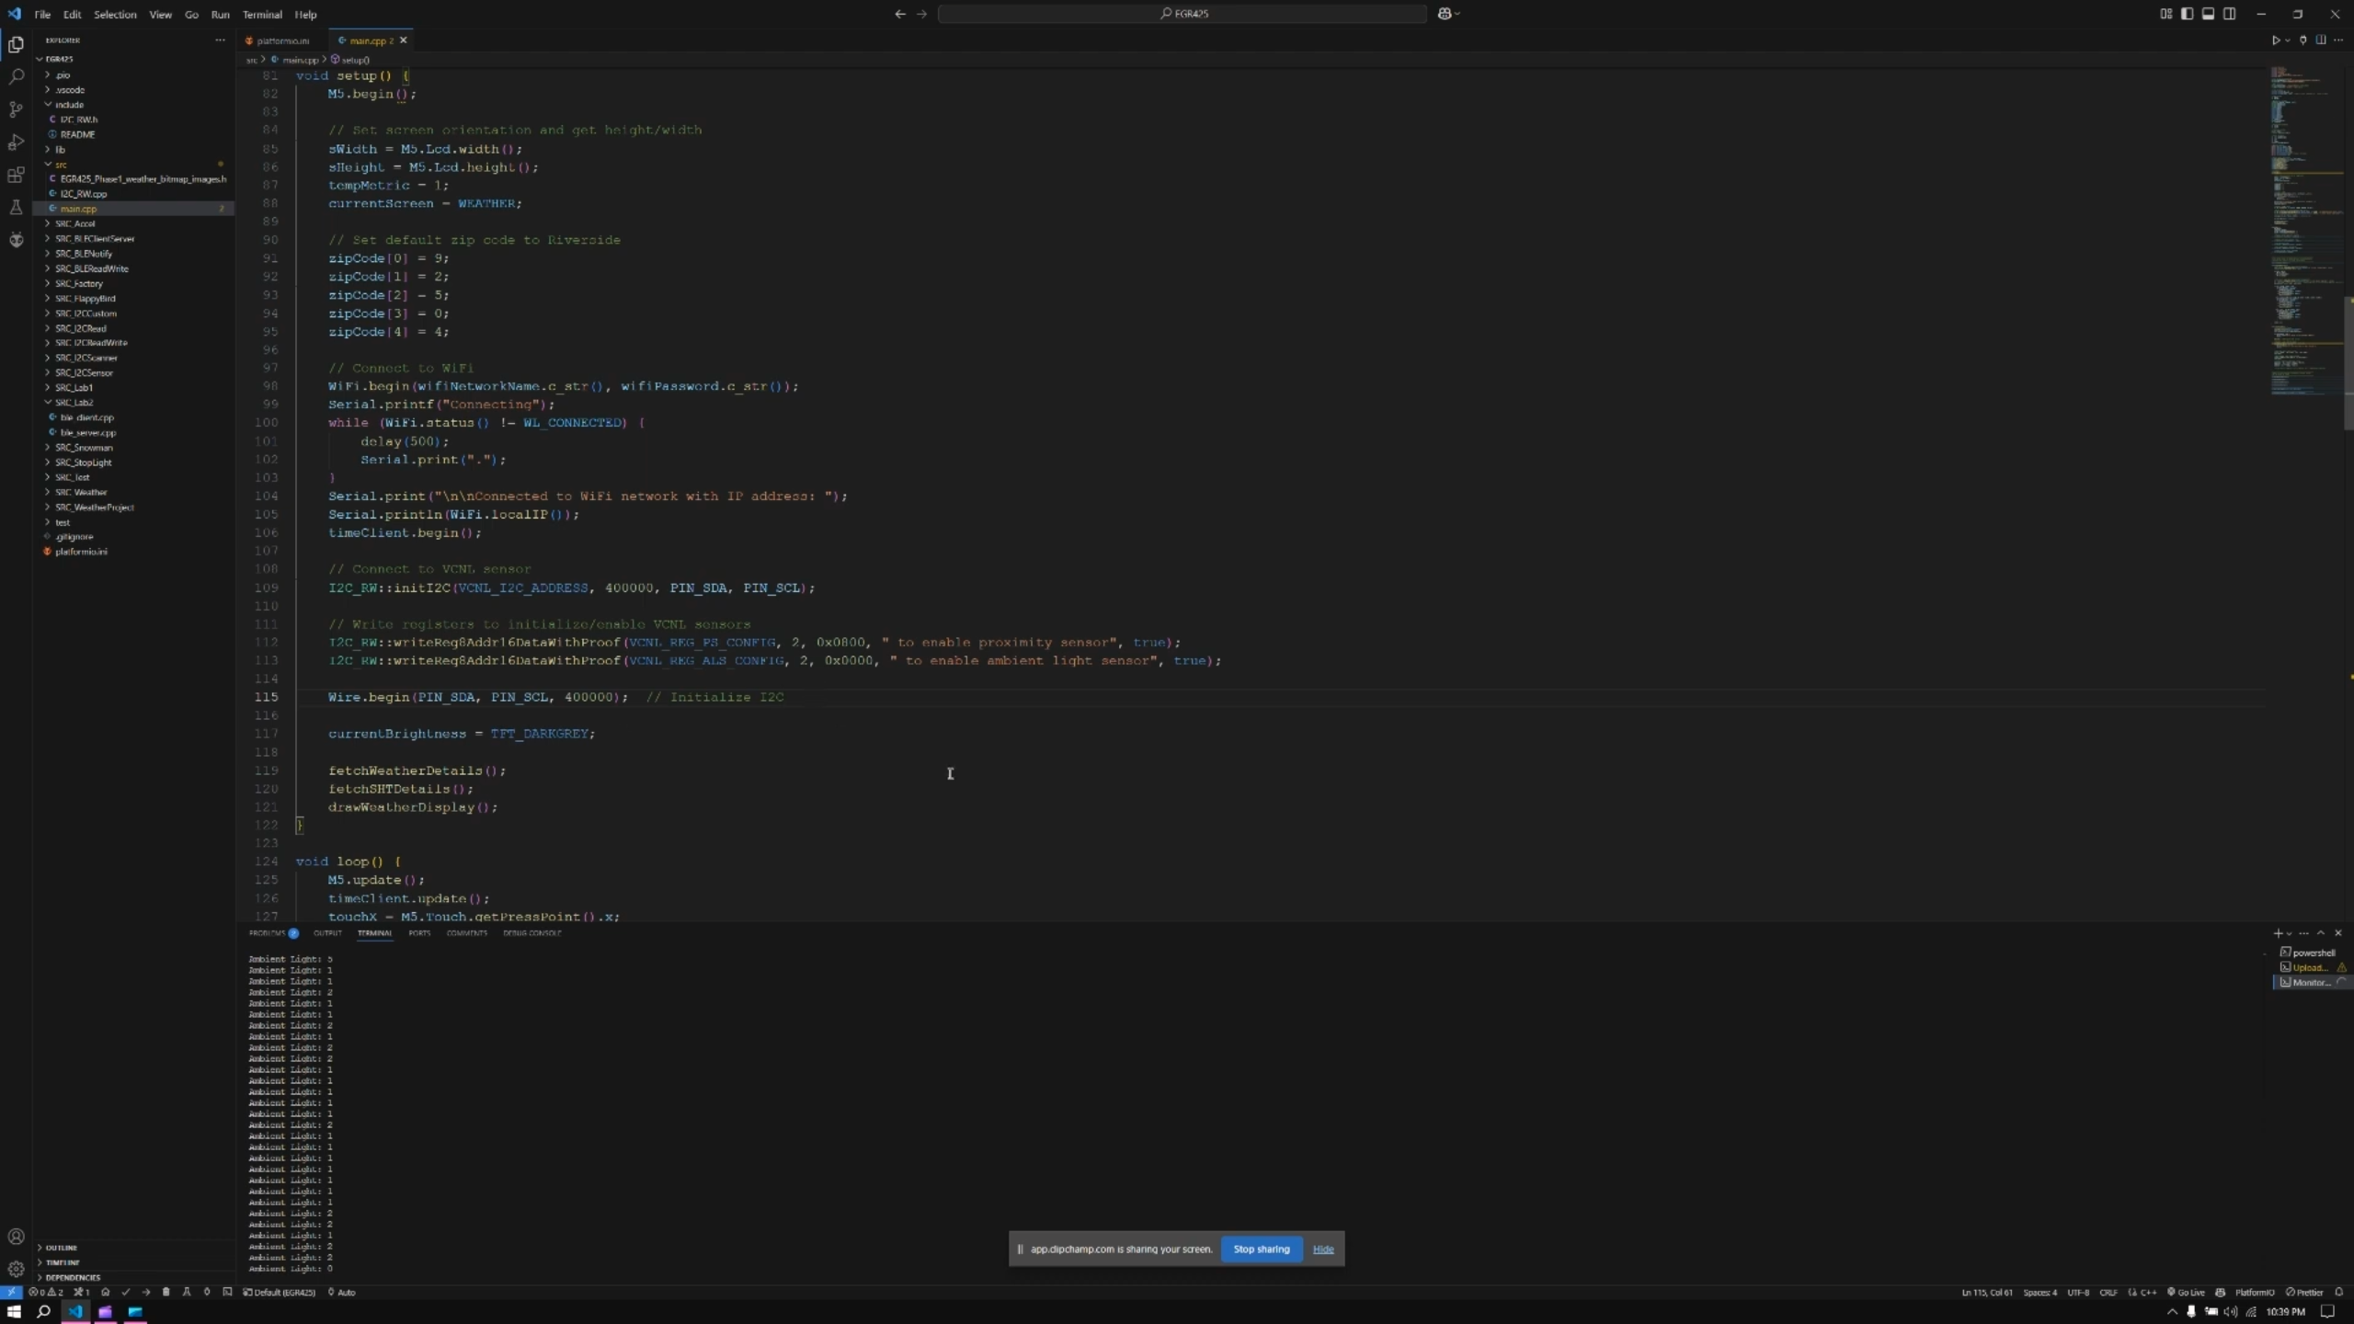
Task: Open the Search view in activity bar
Action: point(16,77)
